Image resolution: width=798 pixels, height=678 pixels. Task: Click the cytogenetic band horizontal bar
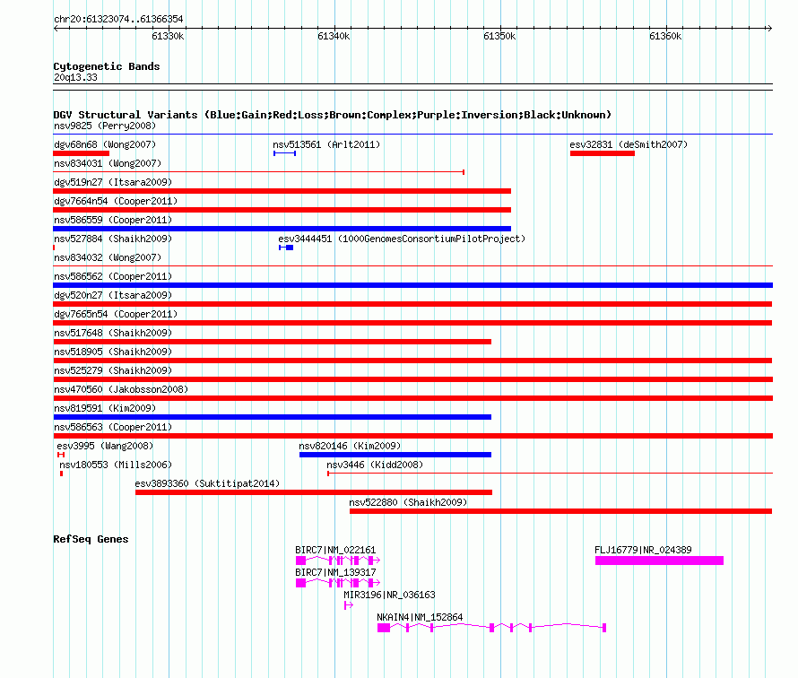click(412, 87)
